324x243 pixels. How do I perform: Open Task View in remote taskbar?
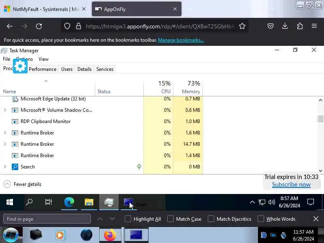tap(49, 202)
